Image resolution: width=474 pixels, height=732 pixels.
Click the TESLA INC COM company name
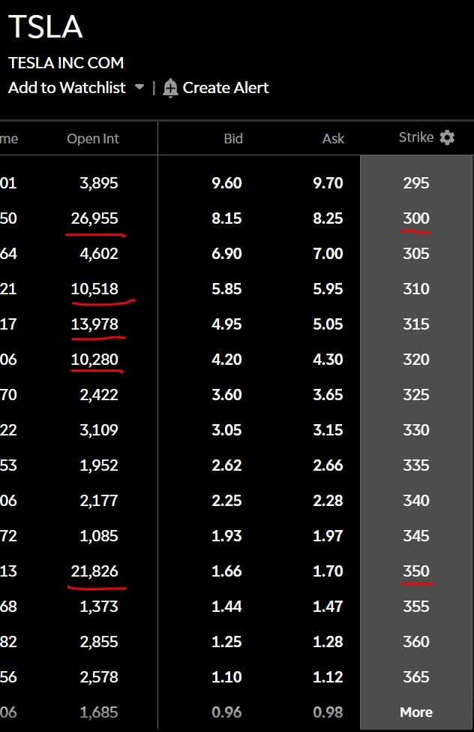(x=66, y=62)
